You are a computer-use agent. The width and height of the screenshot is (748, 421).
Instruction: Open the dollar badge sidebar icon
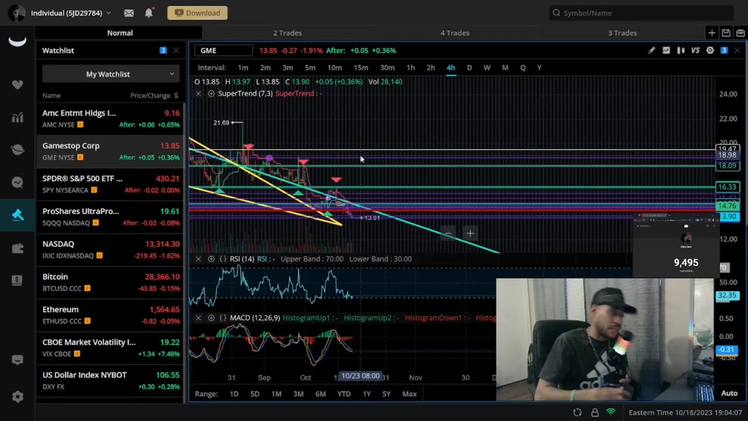[18, 280]
